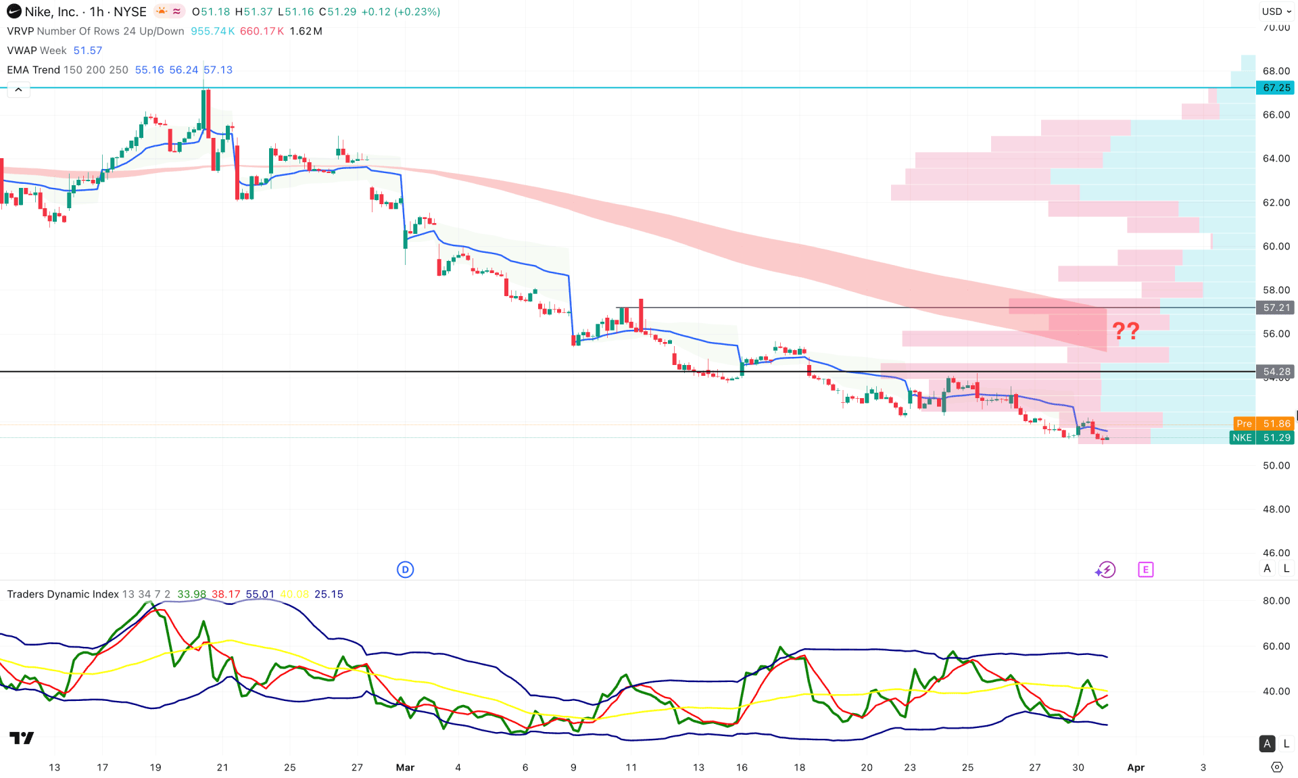Viewport: 1298px width, 778px height.
Task: Select the purple lightning quick-action icon on chart
Action: (1105, 570)
